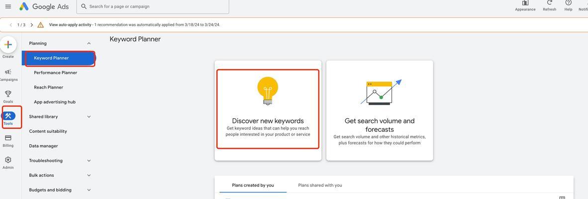Click the search for a page field
The width and height of the screenshot is (588, 199).
tap(153, 6)
